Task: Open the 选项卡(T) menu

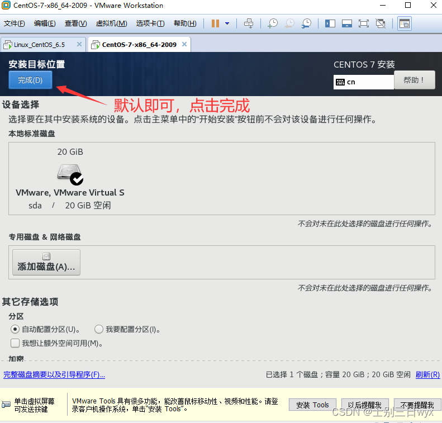Action: (150, 23)
